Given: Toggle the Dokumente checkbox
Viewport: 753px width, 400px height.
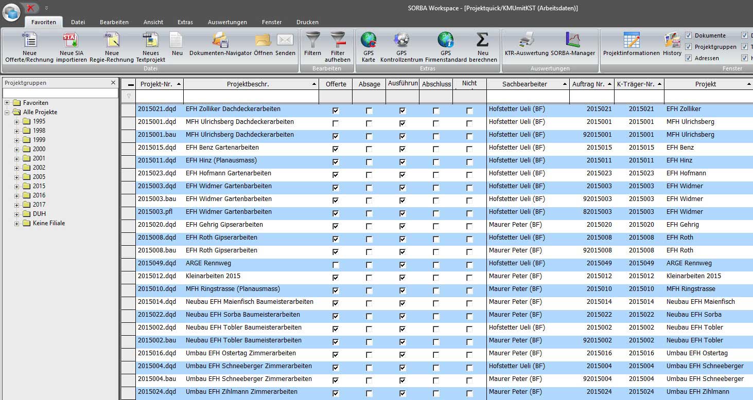Looking at the screenshot, I should (x=689, y=35).
